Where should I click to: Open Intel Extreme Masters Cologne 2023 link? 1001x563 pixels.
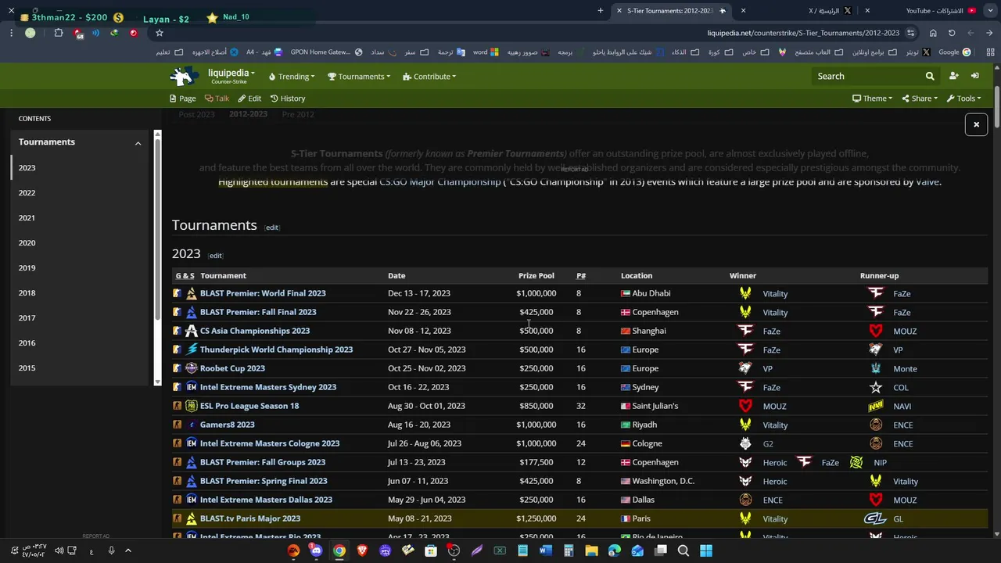click(270, 443)
